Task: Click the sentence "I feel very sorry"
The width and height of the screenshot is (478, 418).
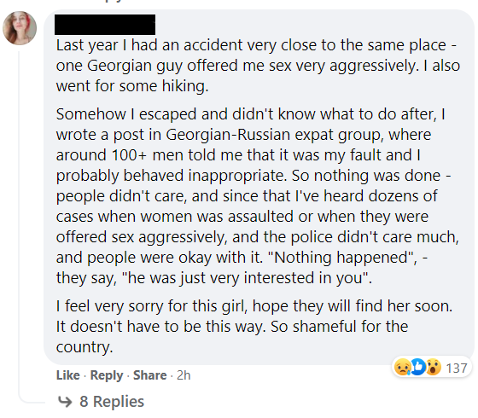Action: pyautogui.click(x=254, y=306)
